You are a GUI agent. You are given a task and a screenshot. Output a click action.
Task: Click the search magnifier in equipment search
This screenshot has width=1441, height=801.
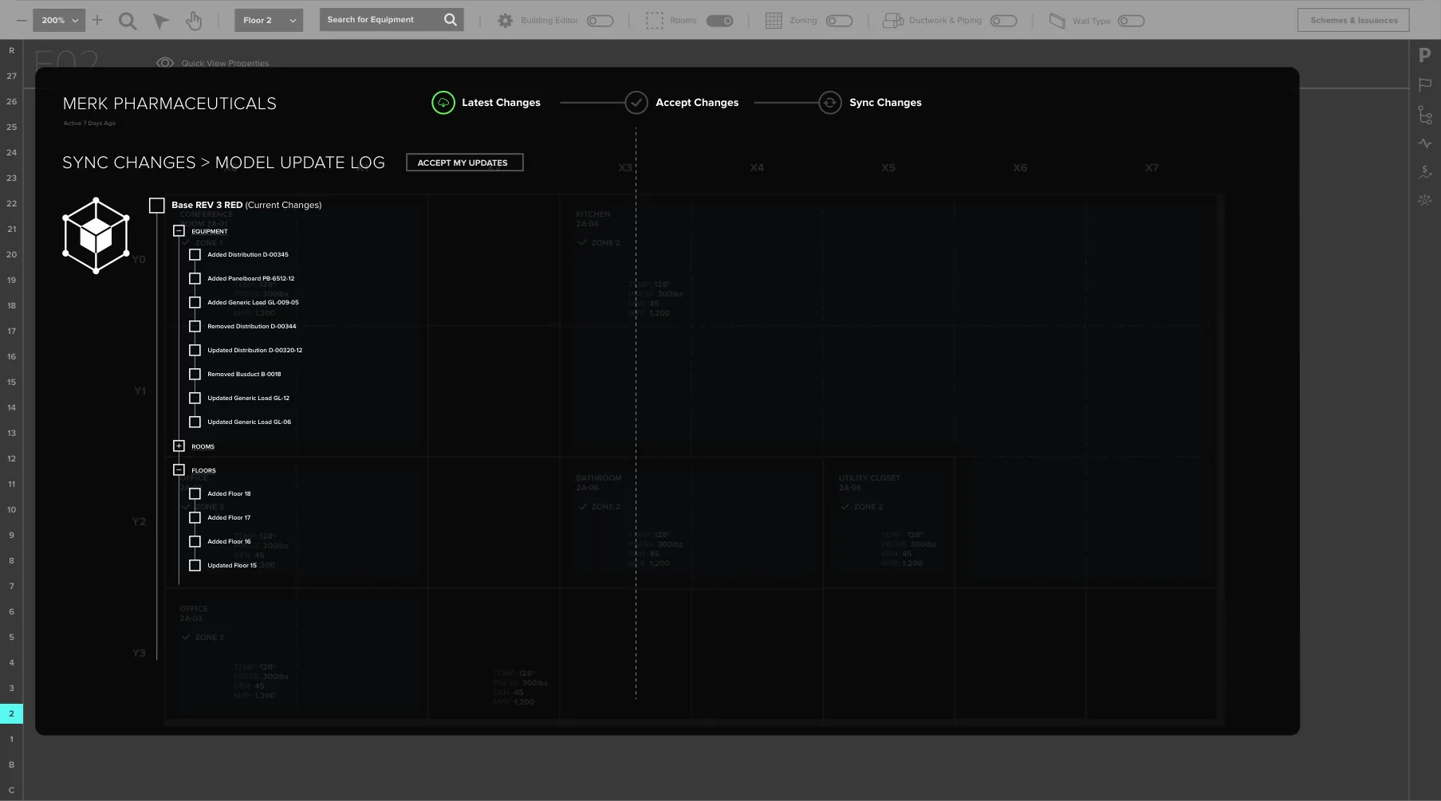(x=451, y=20)
